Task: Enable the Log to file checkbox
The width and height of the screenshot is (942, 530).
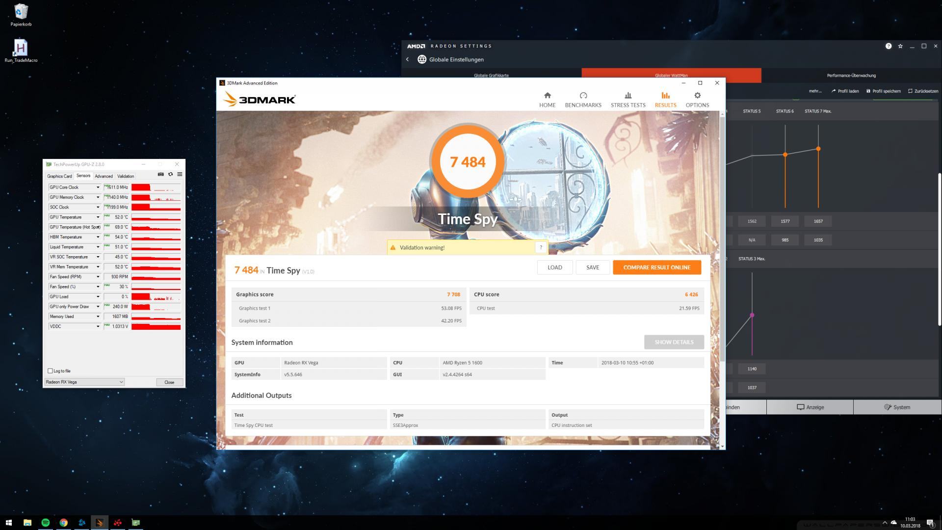Action: click(50, 371)
